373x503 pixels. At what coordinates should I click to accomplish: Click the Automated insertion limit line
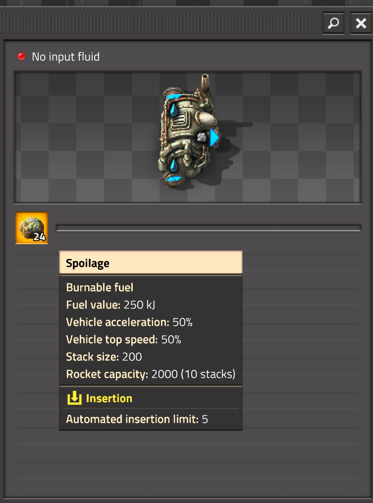pos(137,419)
